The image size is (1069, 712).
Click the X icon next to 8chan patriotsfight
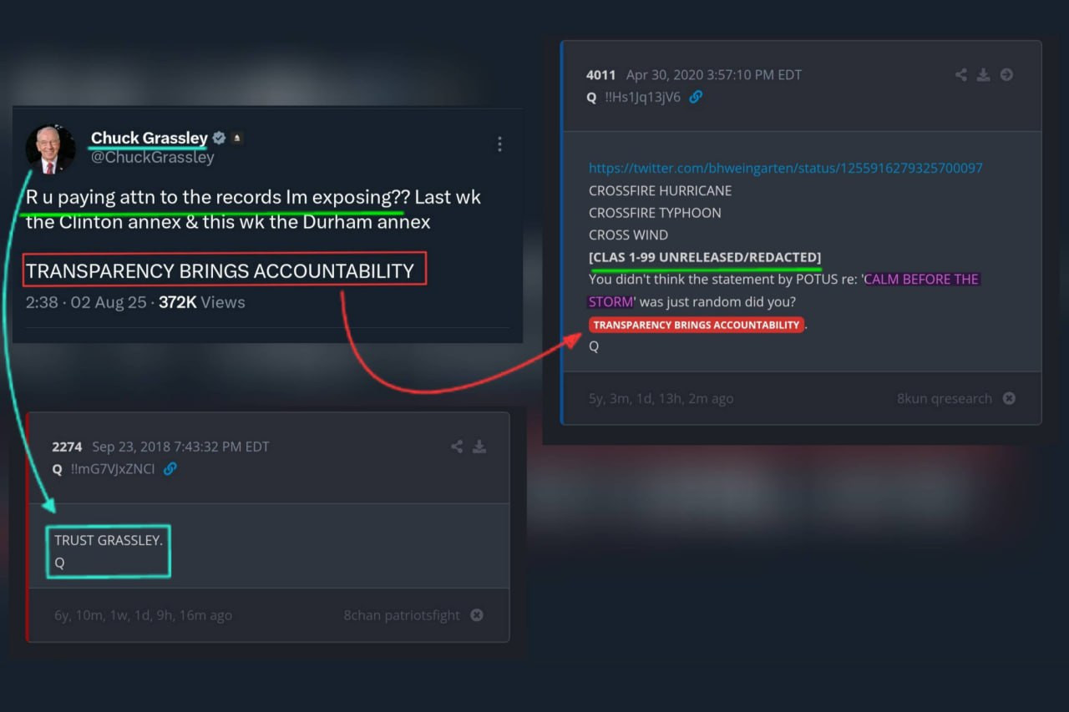coord(477,615)
